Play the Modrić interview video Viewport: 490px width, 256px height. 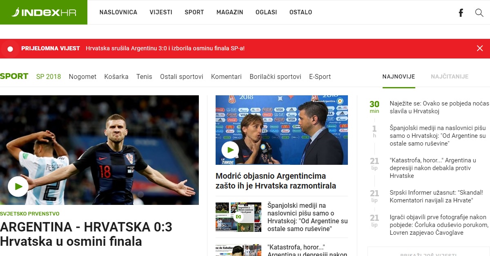230,150
